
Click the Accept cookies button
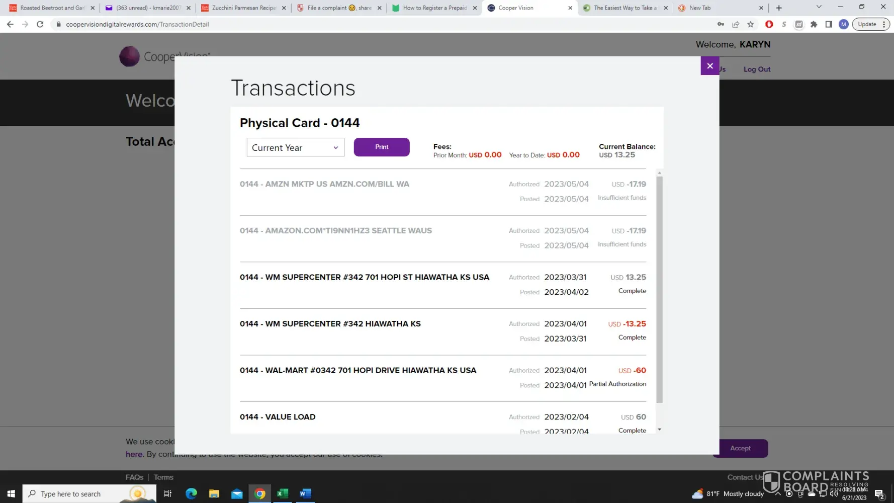740,448
